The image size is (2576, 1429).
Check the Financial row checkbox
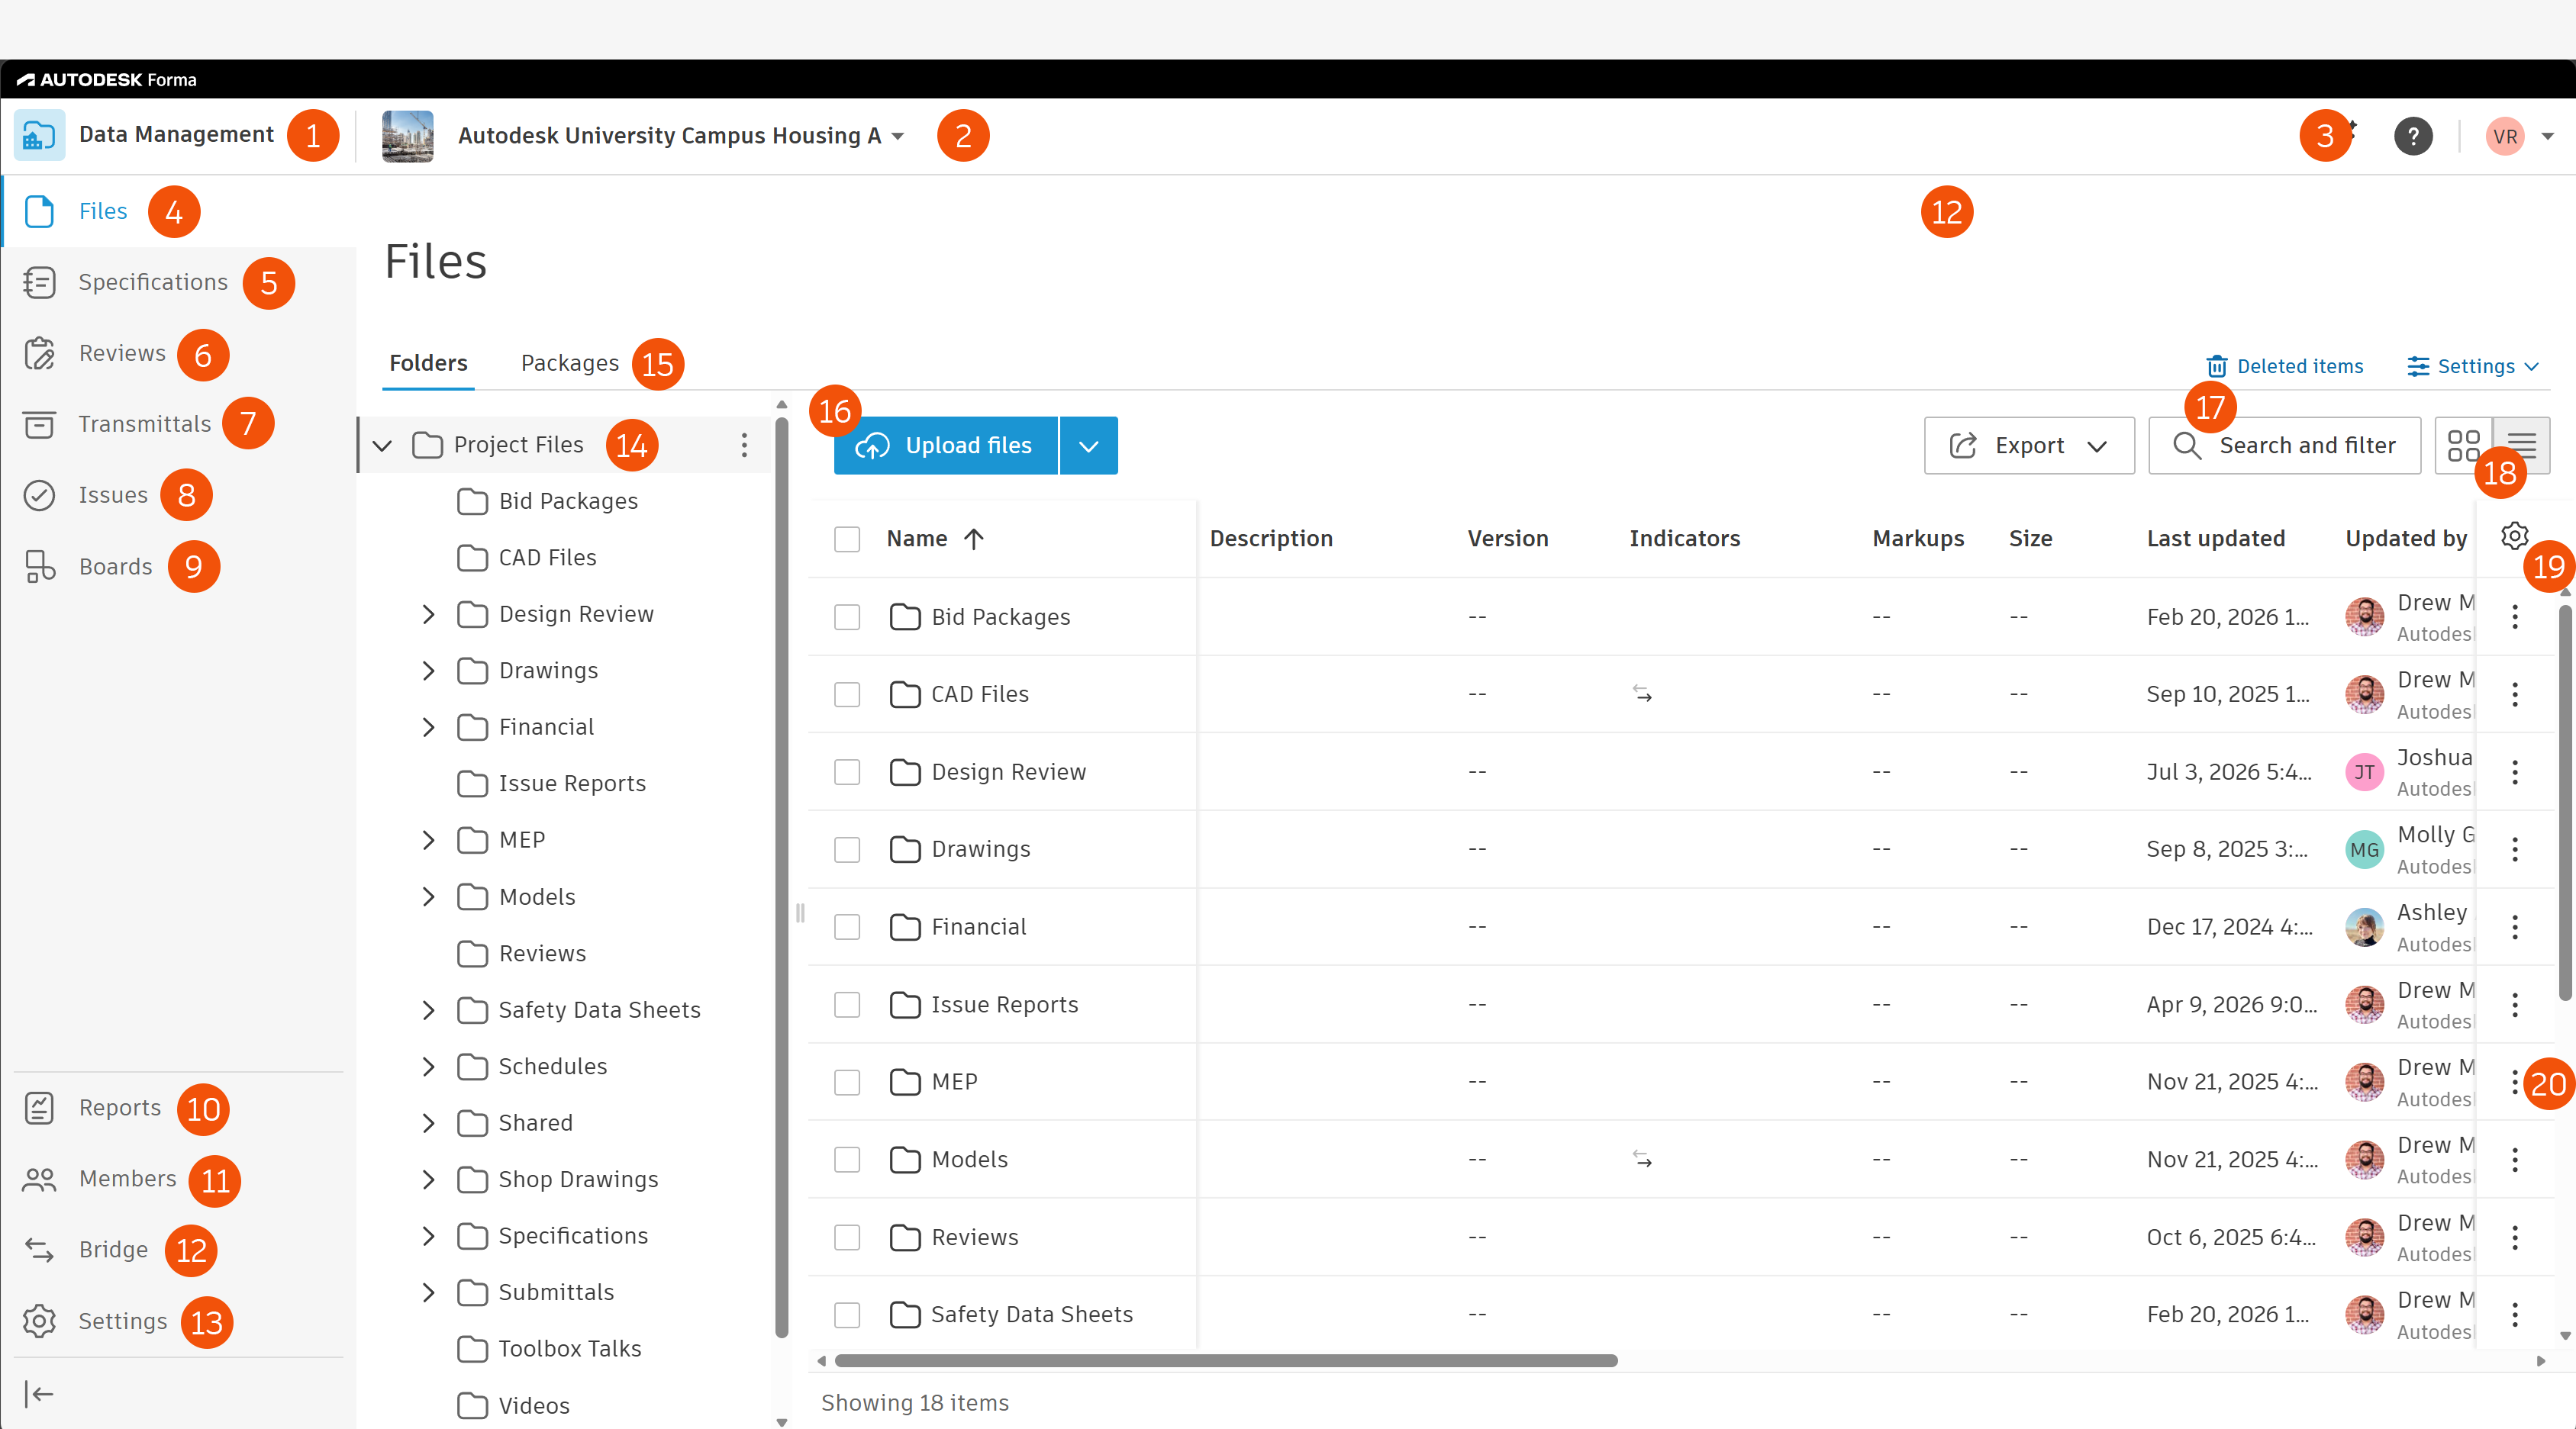[847, 927]
